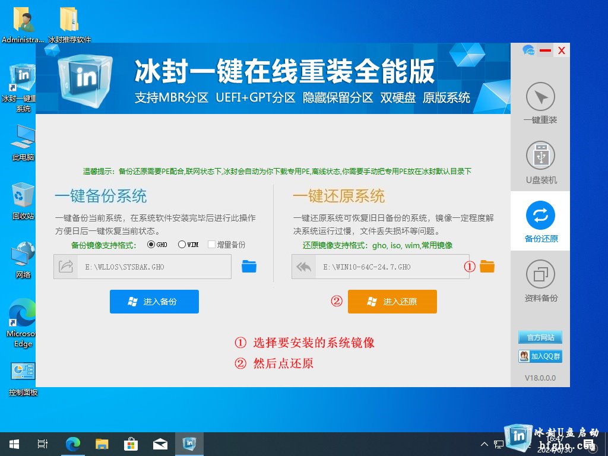608x456 pixels.
Task: Click the 一键还原系统 heading
Action: point(338,196)
